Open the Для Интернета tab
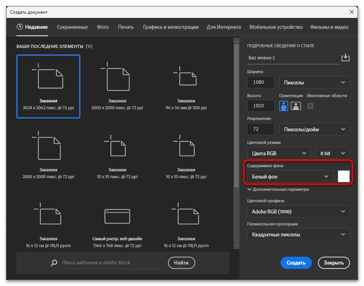364x286 pixels. (x=224, y=27)
